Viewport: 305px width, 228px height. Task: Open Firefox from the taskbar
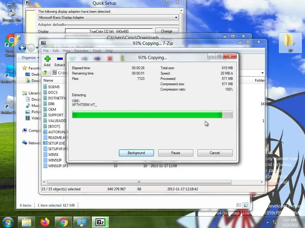coord(45,222)
